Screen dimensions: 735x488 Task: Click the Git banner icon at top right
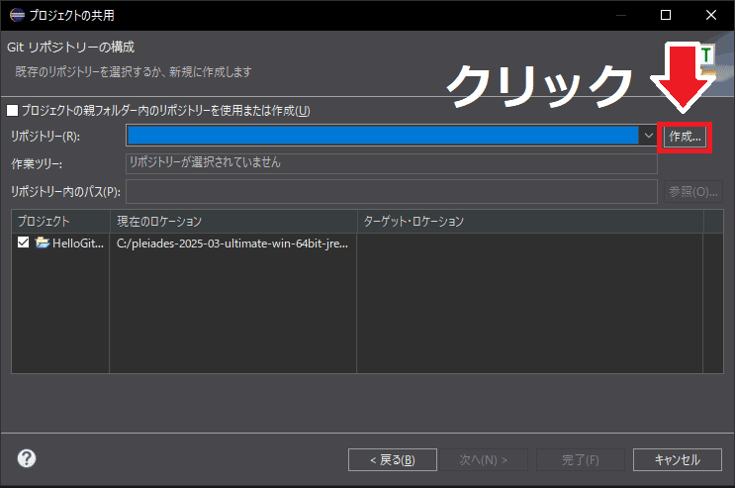click(x=708, y=52)
